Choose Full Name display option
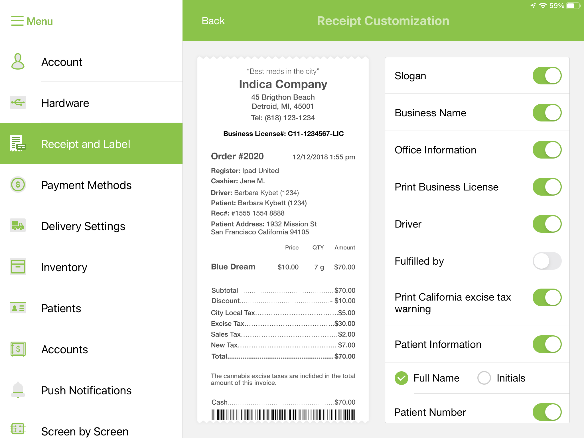The image size is (584, 438). pos(401,378)
